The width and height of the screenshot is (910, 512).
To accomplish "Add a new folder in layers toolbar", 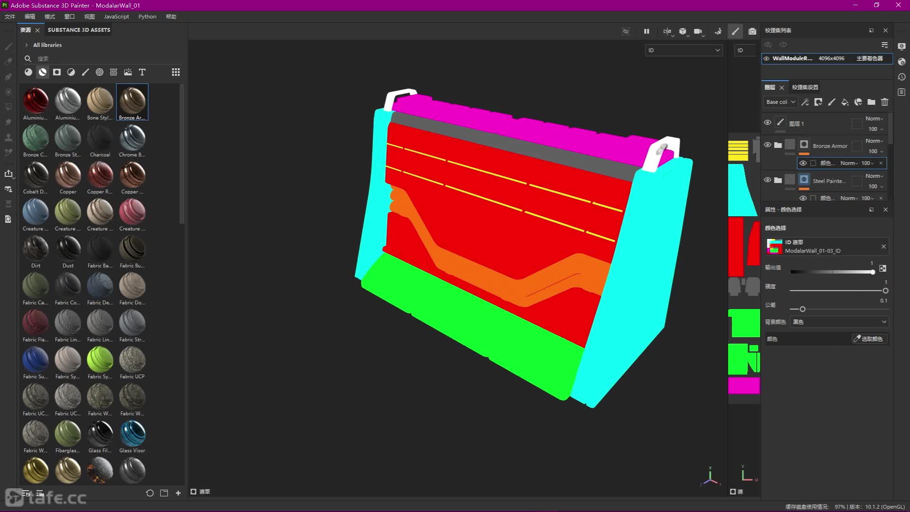I will tap(871, 102).
